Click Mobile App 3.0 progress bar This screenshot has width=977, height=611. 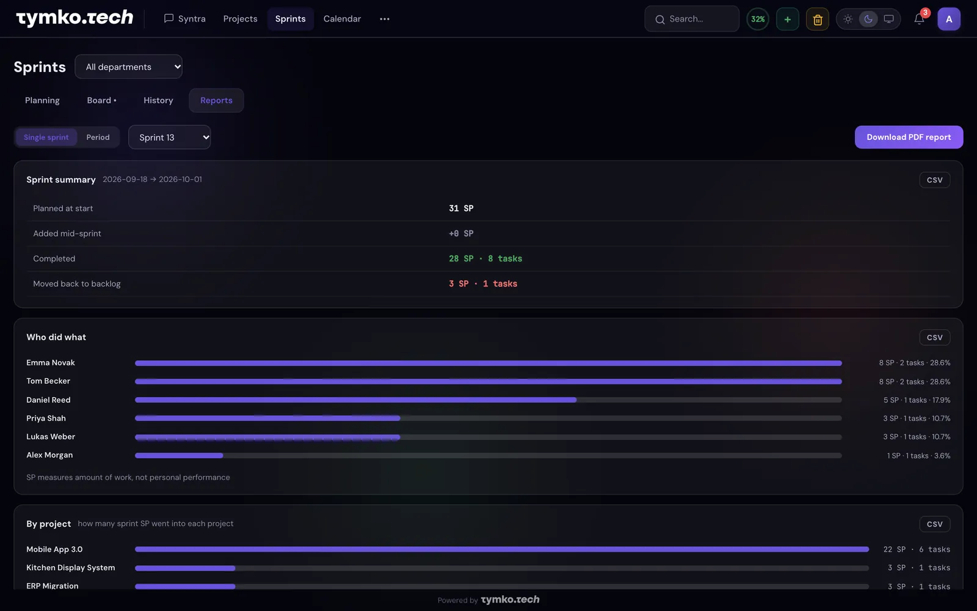pyautogui.click(x=502, y=549)
